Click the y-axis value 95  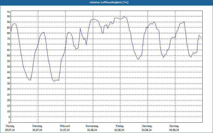pyautogui.click(x=9, y=16)
